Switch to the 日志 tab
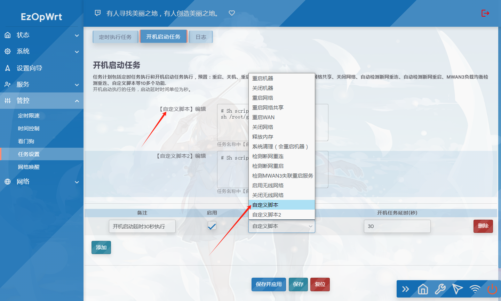This screenshot has width=501, height=301. (x=201, y=37)
